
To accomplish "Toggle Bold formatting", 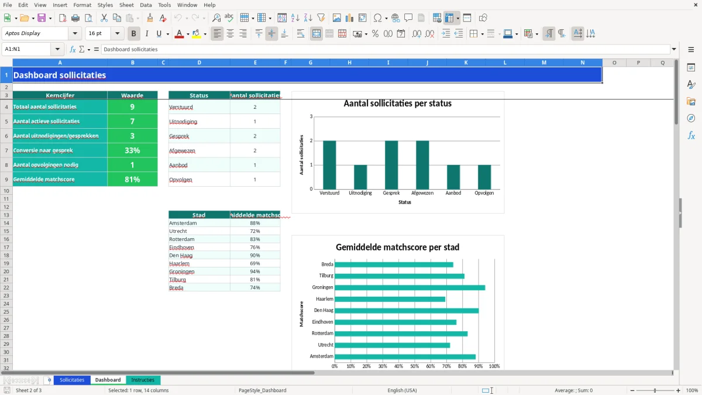I will pos(134,34).
